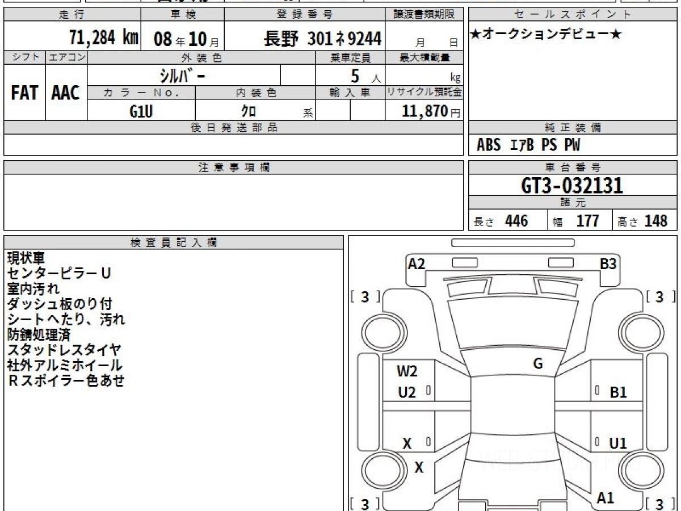
Task: Select the センターピラー U note
Action: tap(60, 273)
